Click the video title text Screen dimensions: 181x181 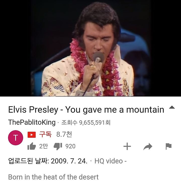(x=86, y=110)
